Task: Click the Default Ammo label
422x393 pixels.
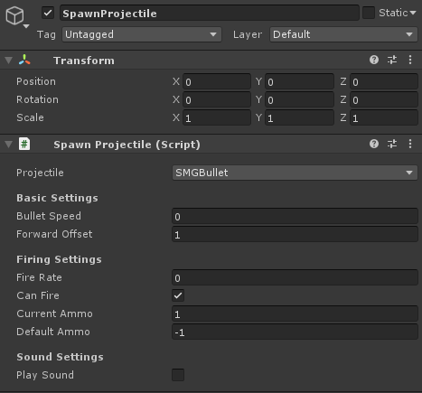Action: click(53, 332)
